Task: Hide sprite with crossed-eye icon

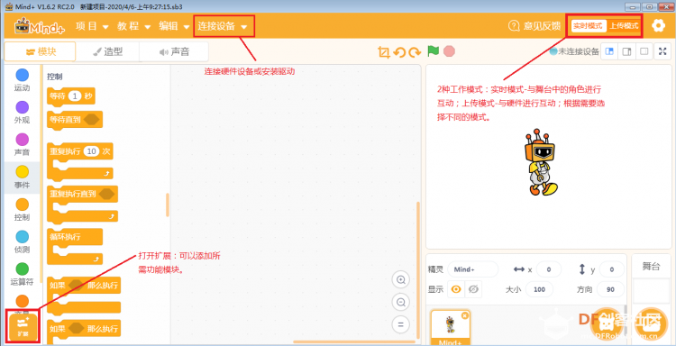Action: (x=473, y=289)
